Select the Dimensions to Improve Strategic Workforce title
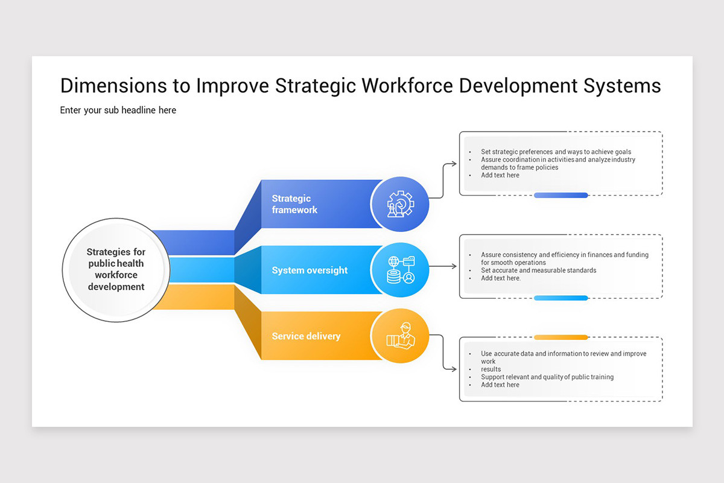 [x=360, y=86]
